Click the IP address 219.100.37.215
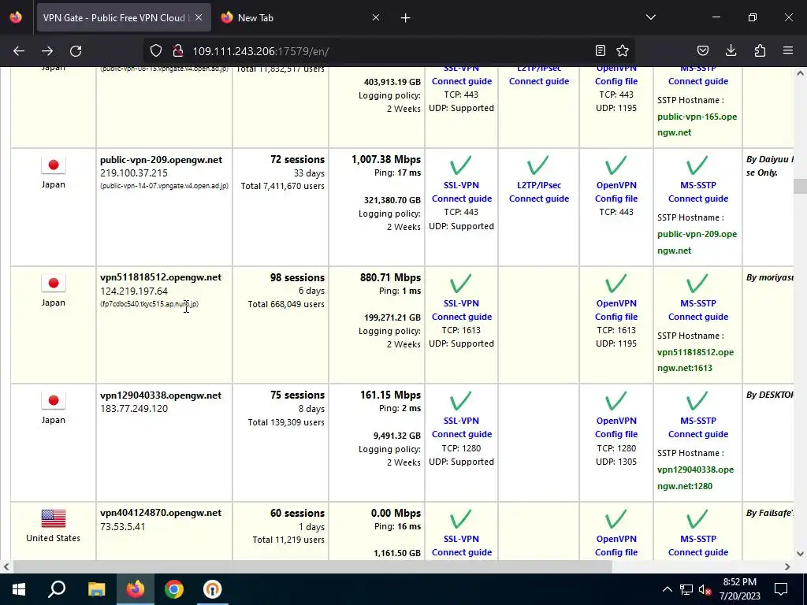This screenshot has width=807, height=605. [134, 173]
